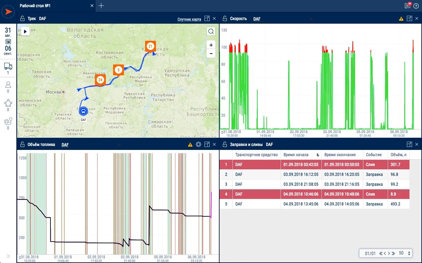Click cell 04.09.2018 14:05:06
422x263 pixels.
[x=342, y=204]
